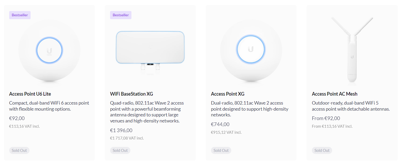403x165 pixels.
Task: Click Sold Out under Access Point U6 Lite
Action: [19, 150]
